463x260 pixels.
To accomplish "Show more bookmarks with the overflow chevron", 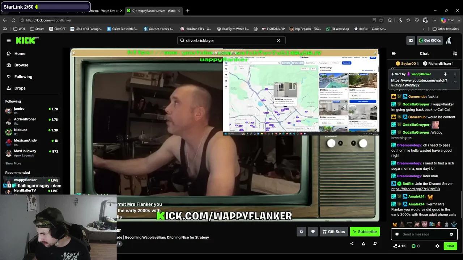I will point(424,29).
